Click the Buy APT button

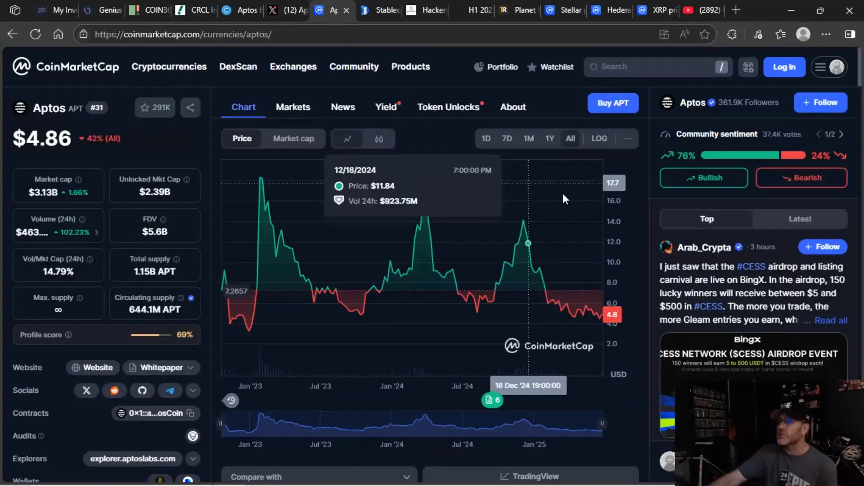coord(613,103)
